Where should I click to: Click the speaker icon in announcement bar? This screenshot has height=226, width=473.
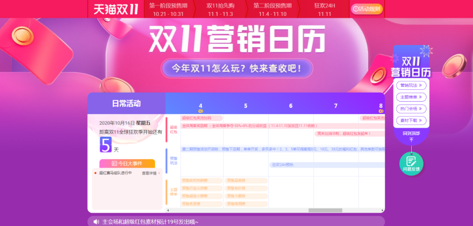click(x=96, y=222)
